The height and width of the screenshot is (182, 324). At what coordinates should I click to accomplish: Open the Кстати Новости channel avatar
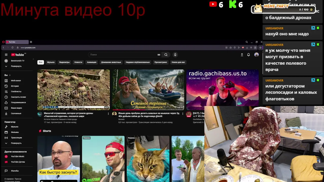[x=40, y=114]
